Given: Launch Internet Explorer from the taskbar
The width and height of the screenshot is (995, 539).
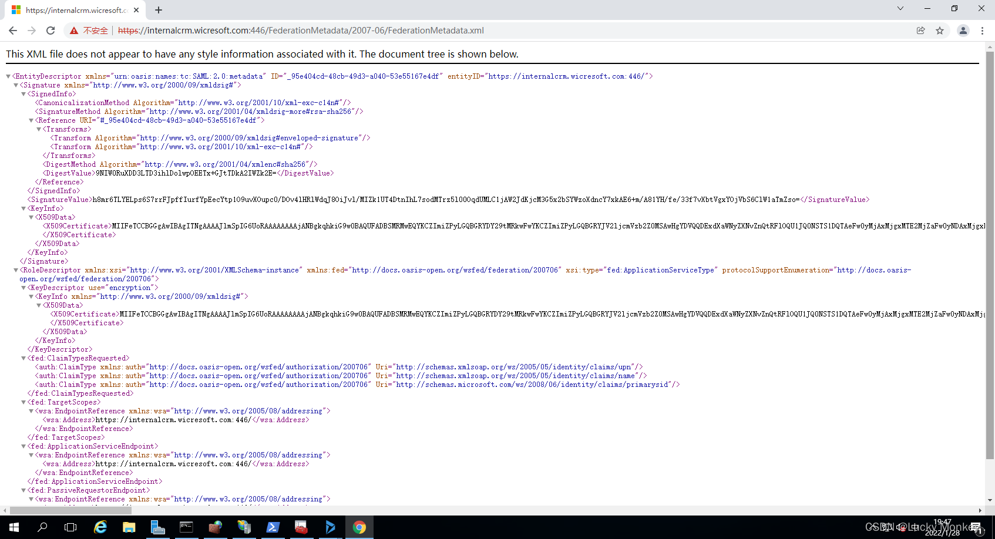Looking at the screenshot, I should tap(100, 527).
